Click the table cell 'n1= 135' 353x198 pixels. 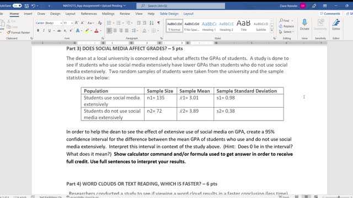click(x=161, y=101)
